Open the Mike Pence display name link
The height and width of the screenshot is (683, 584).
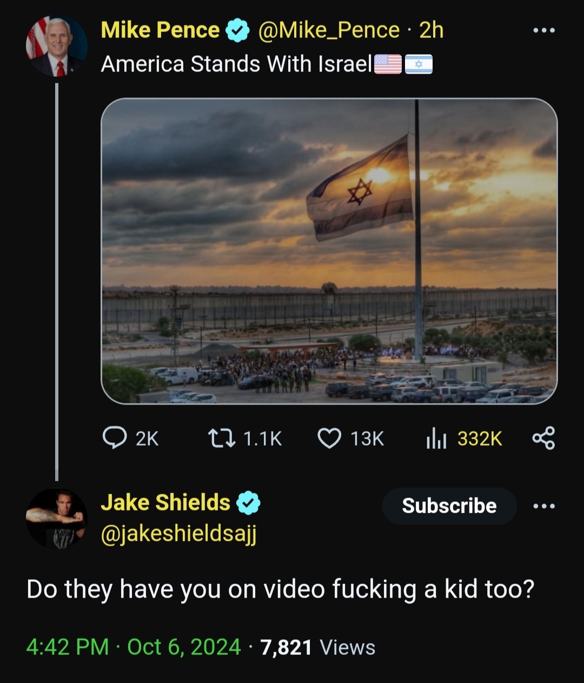click(x=160, y=30)
